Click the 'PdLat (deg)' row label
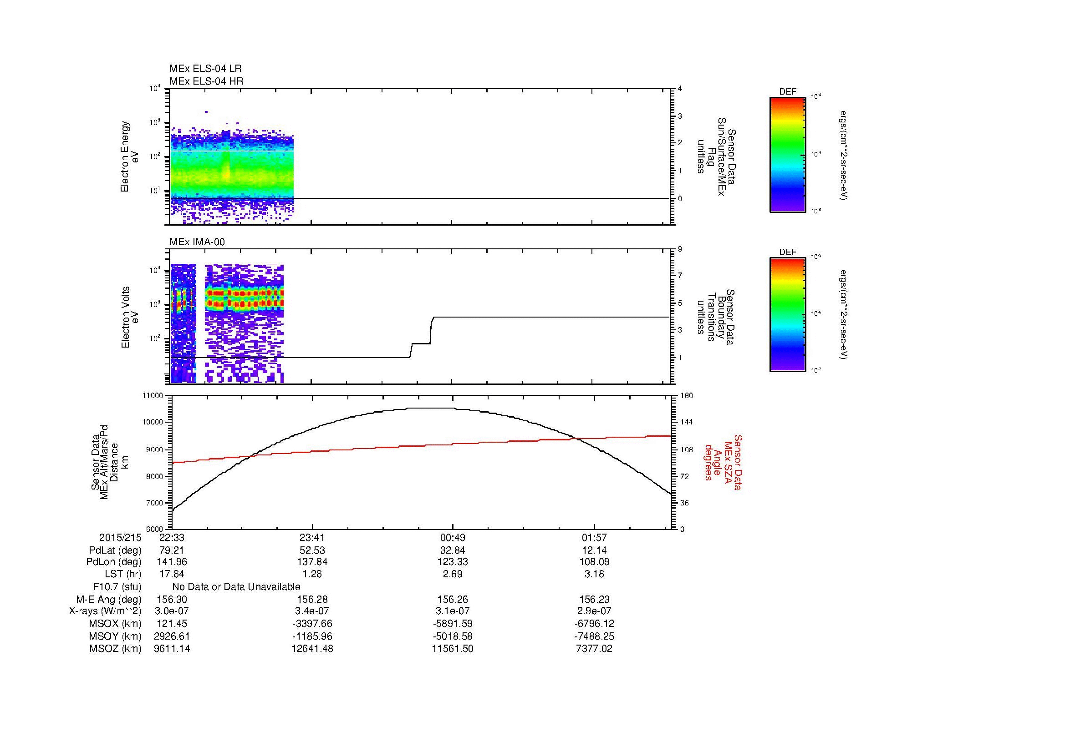 (x=115, y=550)
